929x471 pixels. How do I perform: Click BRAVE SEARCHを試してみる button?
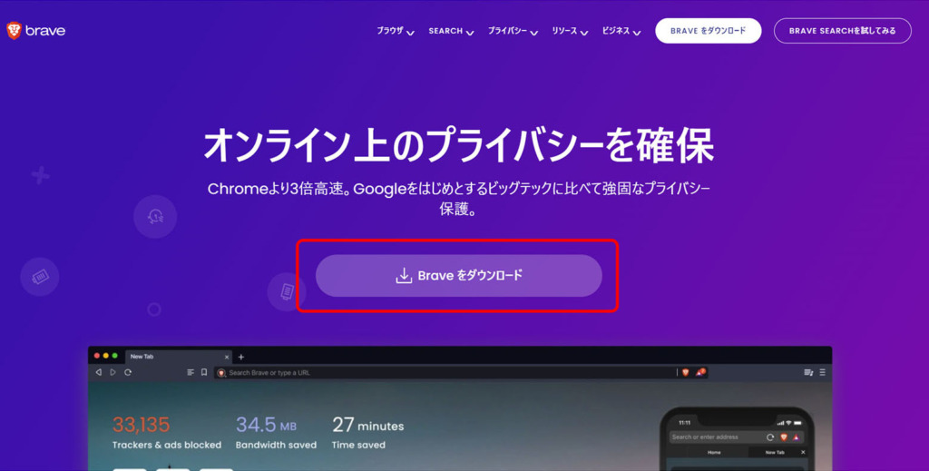pos(842,31)
